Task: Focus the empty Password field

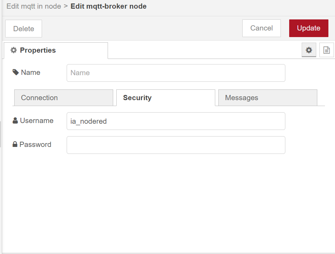Action: point(176,145)
